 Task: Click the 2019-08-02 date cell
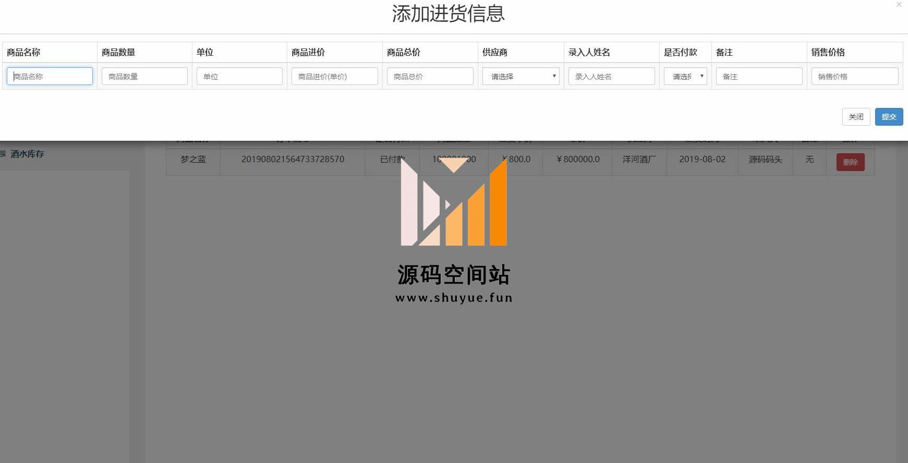pos(702,159)
